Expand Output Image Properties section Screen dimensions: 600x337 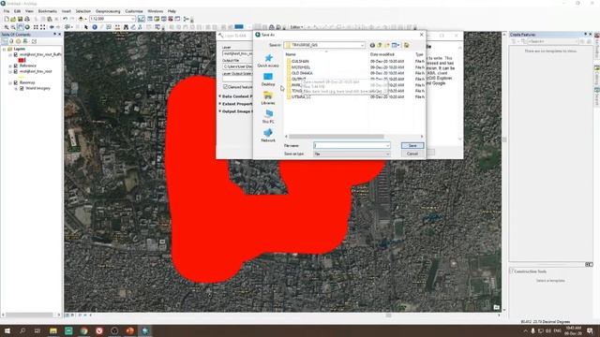[220, 111]
